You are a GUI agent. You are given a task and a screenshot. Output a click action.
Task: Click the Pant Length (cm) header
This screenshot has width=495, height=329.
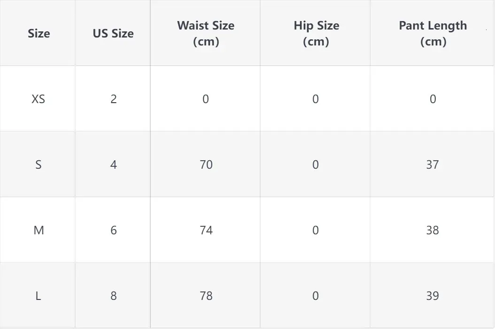click(x=433, y=33)
